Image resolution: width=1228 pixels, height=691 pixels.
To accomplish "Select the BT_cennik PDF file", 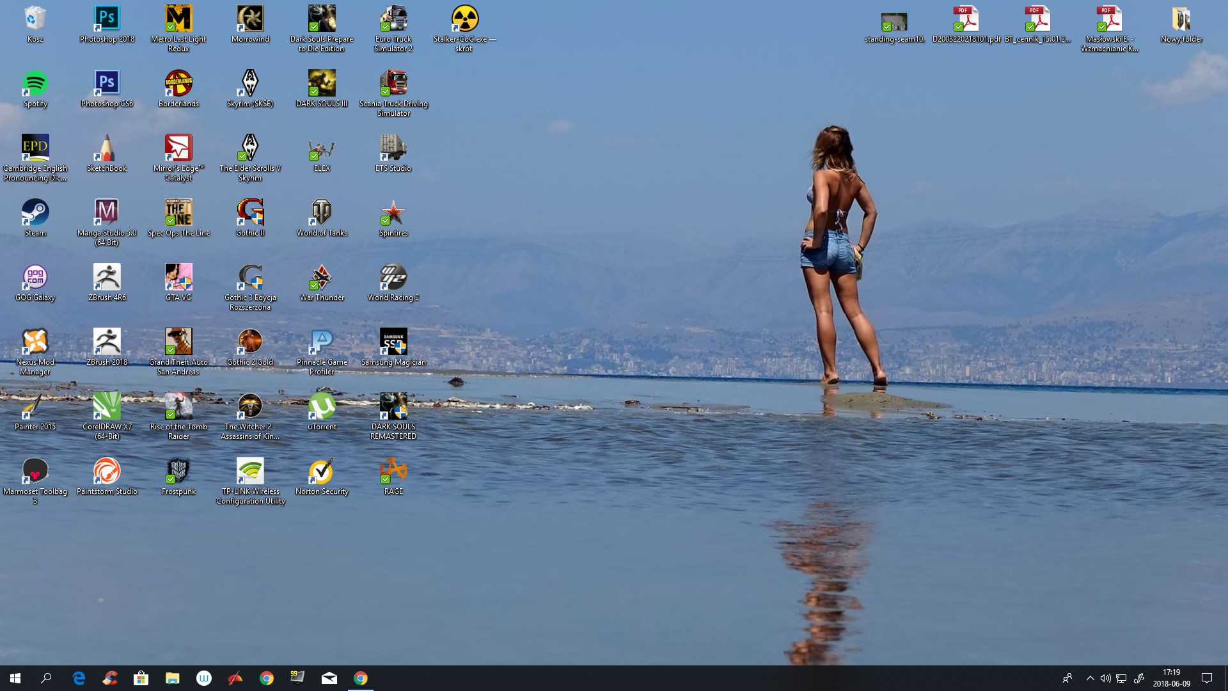I will click(1037, 19).
